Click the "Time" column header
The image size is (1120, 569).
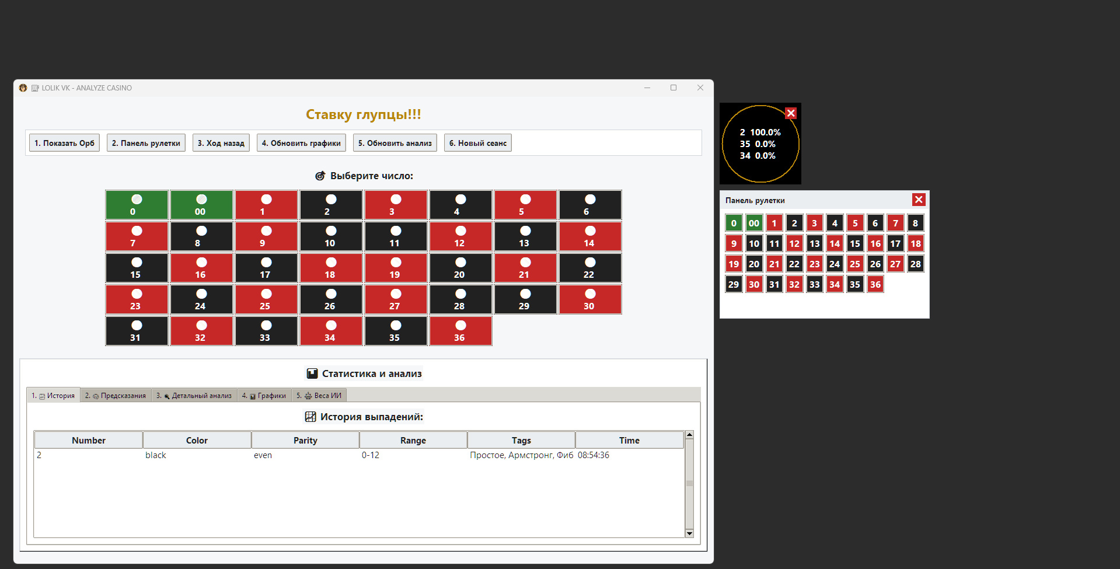coord(629,440)
